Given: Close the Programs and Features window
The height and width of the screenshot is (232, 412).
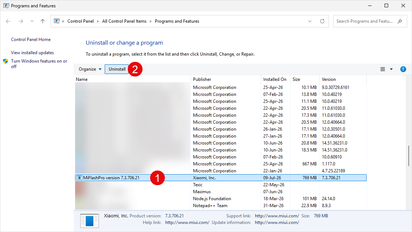Looking at the screenshot, I should click(403, 5).
